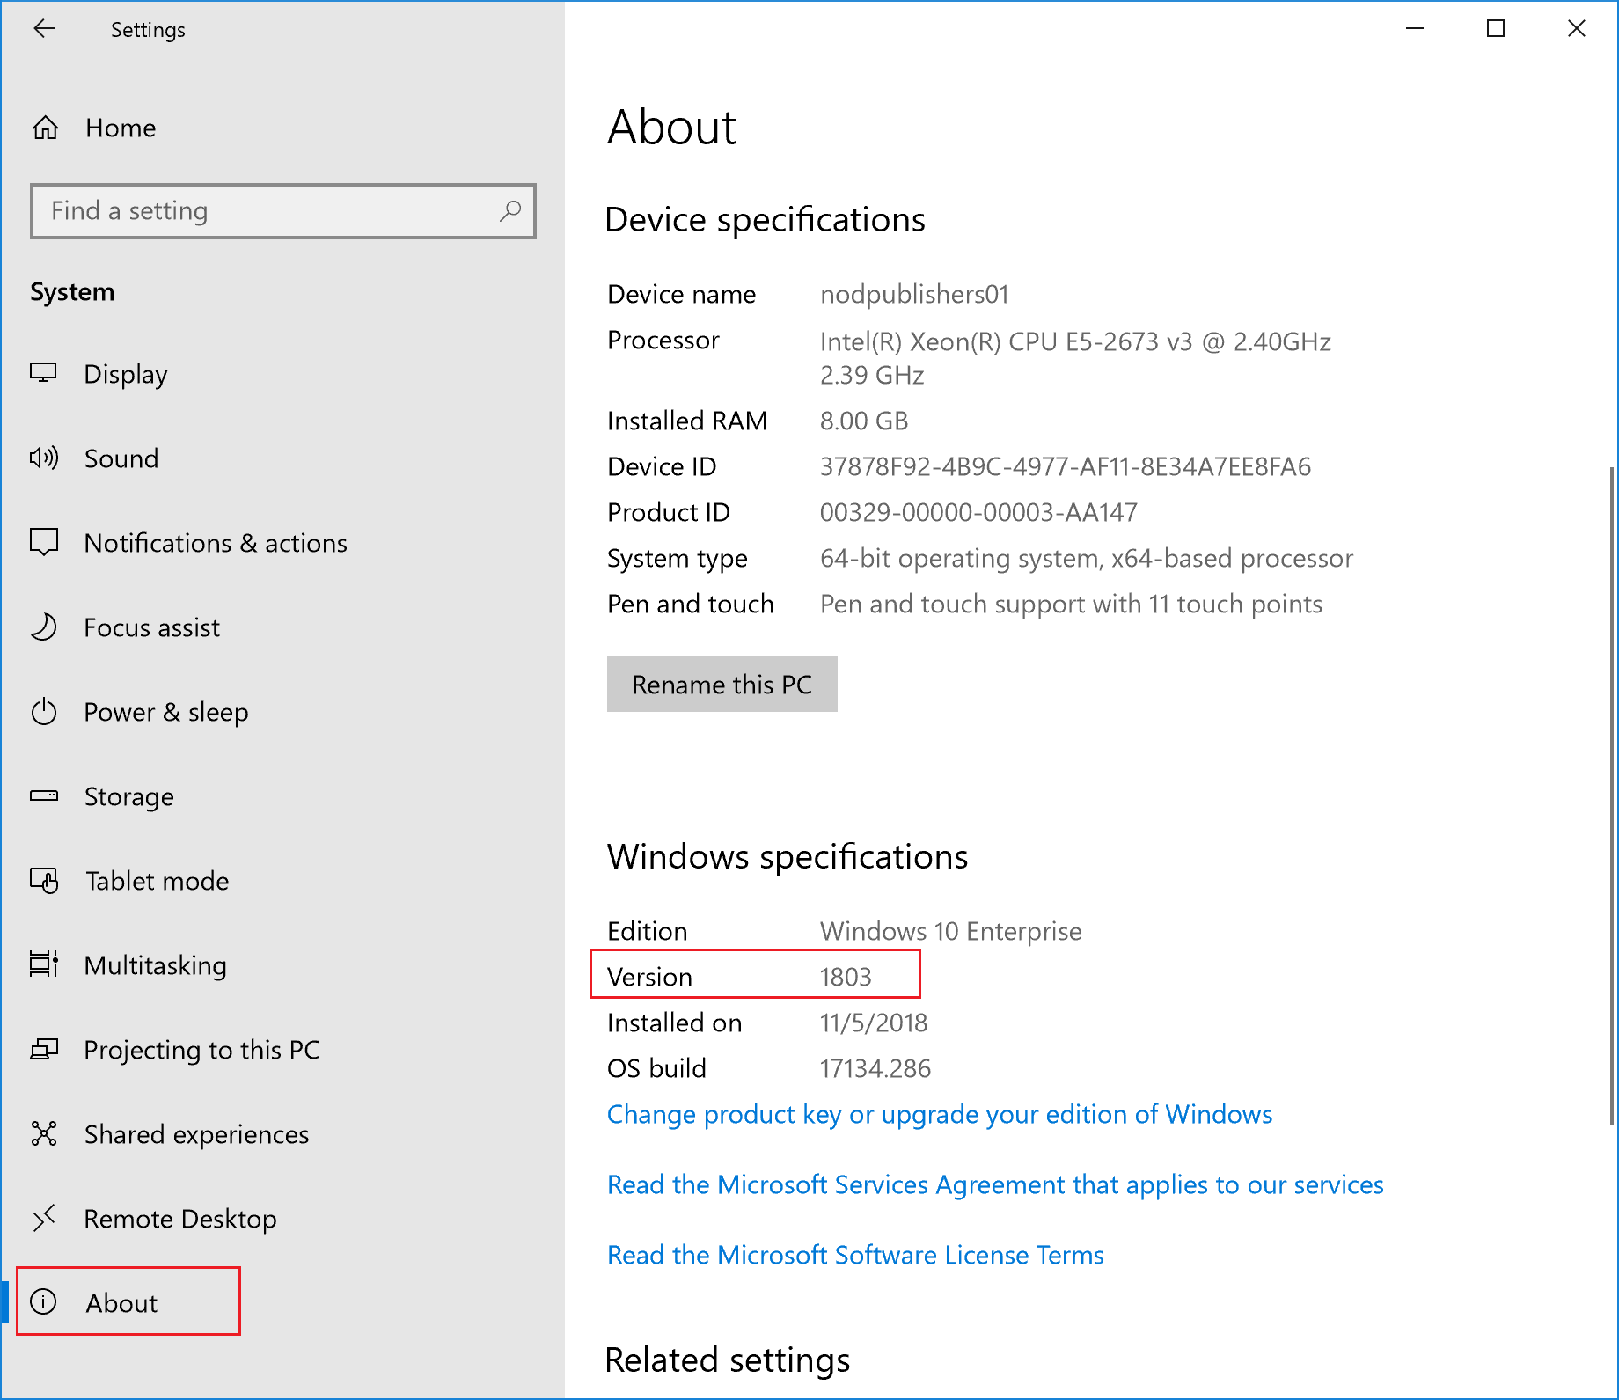Click the Processor value Intel(R) Xeon(R)

click(1075, 358)
